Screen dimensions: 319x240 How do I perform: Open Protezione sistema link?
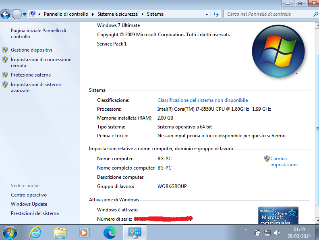[31, 75]
